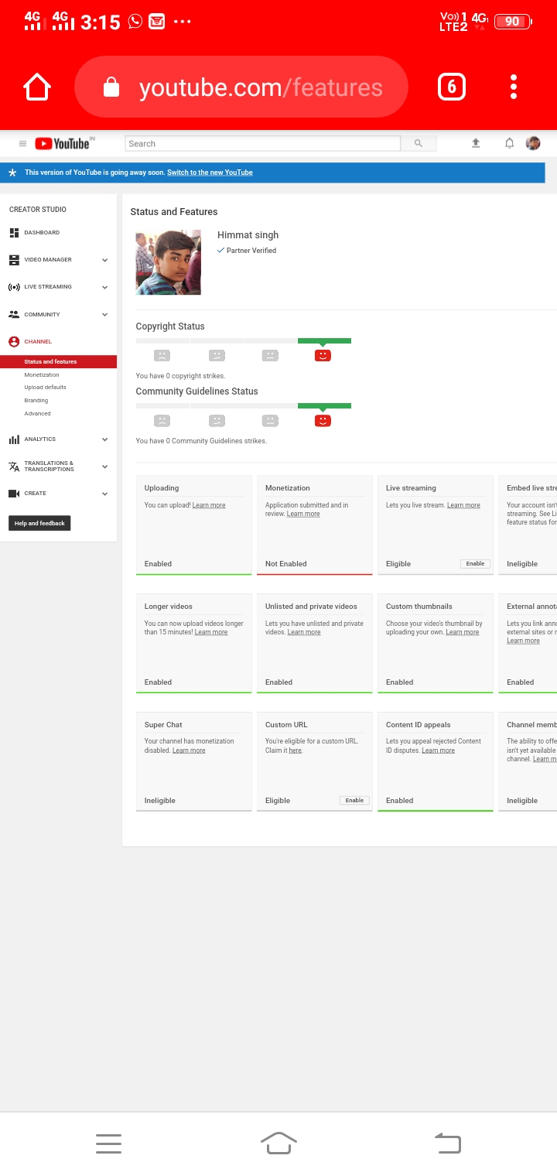
Task: Click Enable button on Live streaming card
Action: [x=475, y=564]
